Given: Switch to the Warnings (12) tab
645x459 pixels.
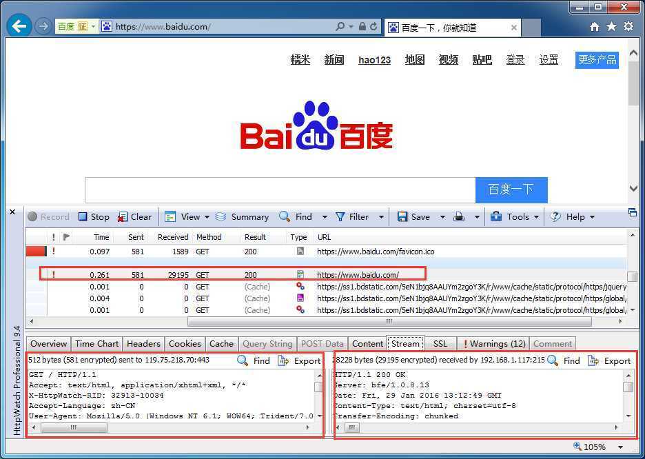Looking at the screenshot, I should click(493, 344).
